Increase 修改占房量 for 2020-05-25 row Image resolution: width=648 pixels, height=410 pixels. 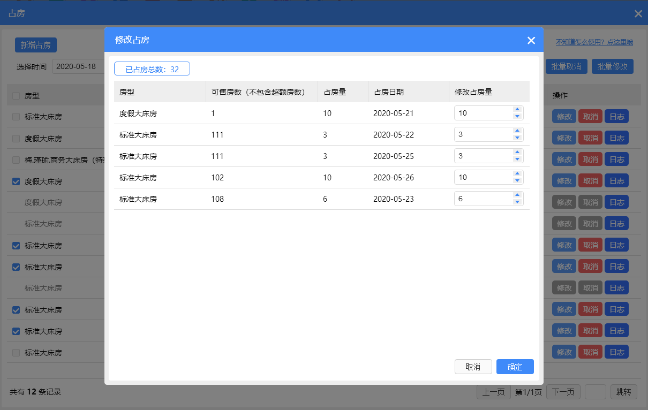point(517,153)
